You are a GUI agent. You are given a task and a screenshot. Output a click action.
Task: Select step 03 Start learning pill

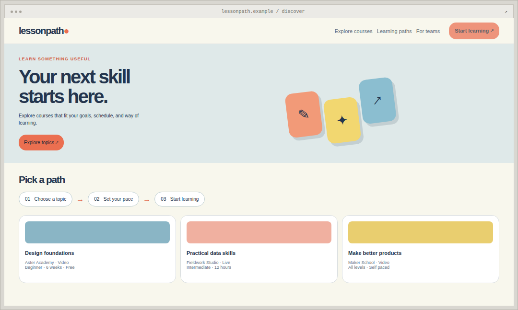180,199
